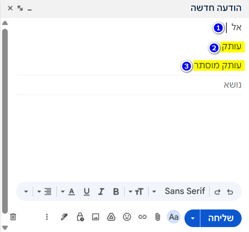Toggle italic formatting

tap(101, 192)
